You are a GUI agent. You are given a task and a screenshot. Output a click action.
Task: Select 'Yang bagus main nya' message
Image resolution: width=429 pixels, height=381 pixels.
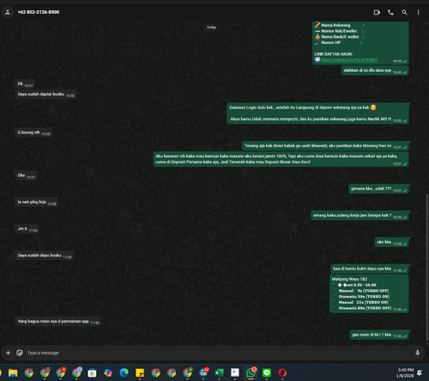[x=57, y=322]
